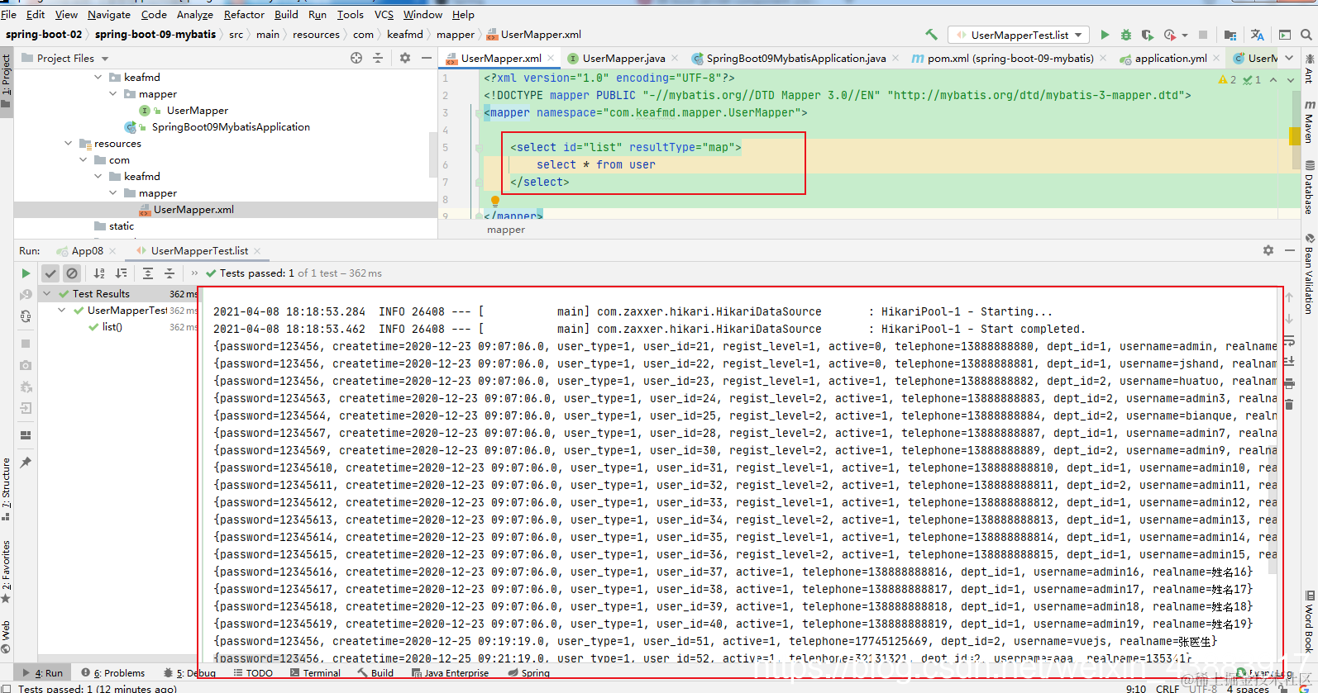The image size is (1318, 693).
Task: Collapse all in Project panel toolbar
Action: 378,58
